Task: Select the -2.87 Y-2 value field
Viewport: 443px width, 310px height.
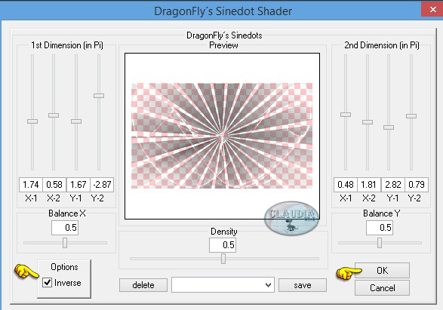Action: tap(102, 185)
